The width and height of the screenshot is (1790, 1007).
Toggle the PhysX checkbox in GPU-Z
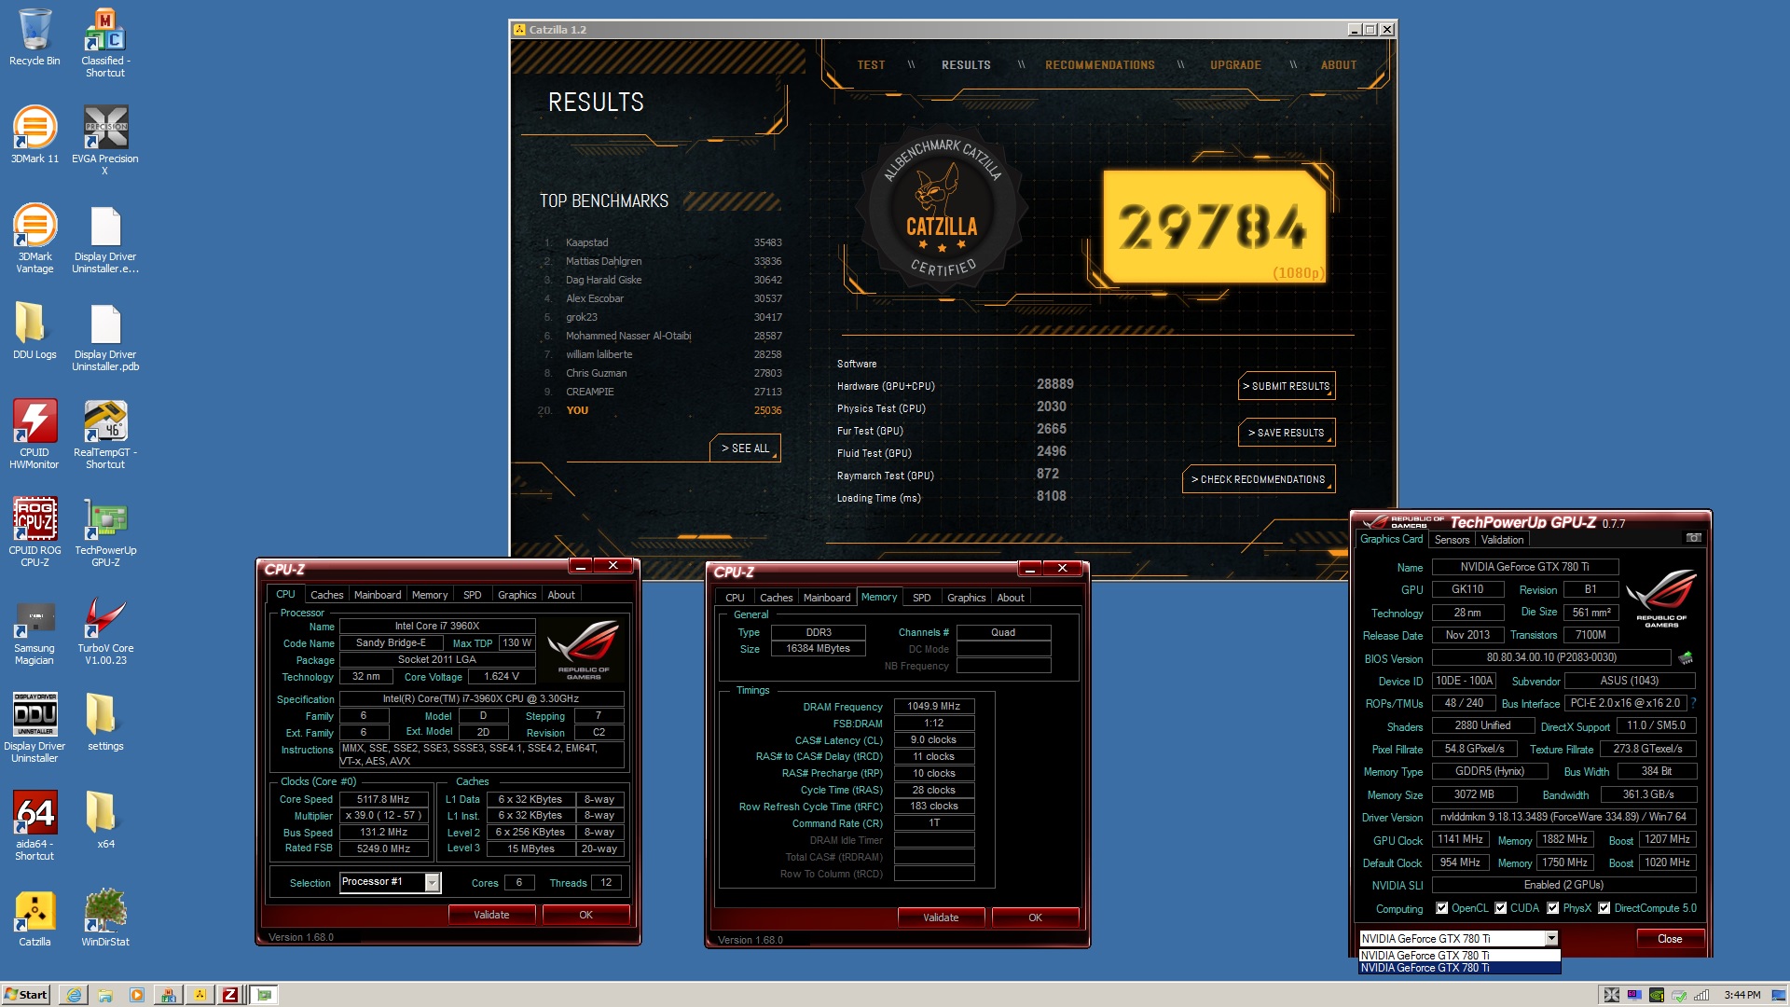pos(1553,908)
